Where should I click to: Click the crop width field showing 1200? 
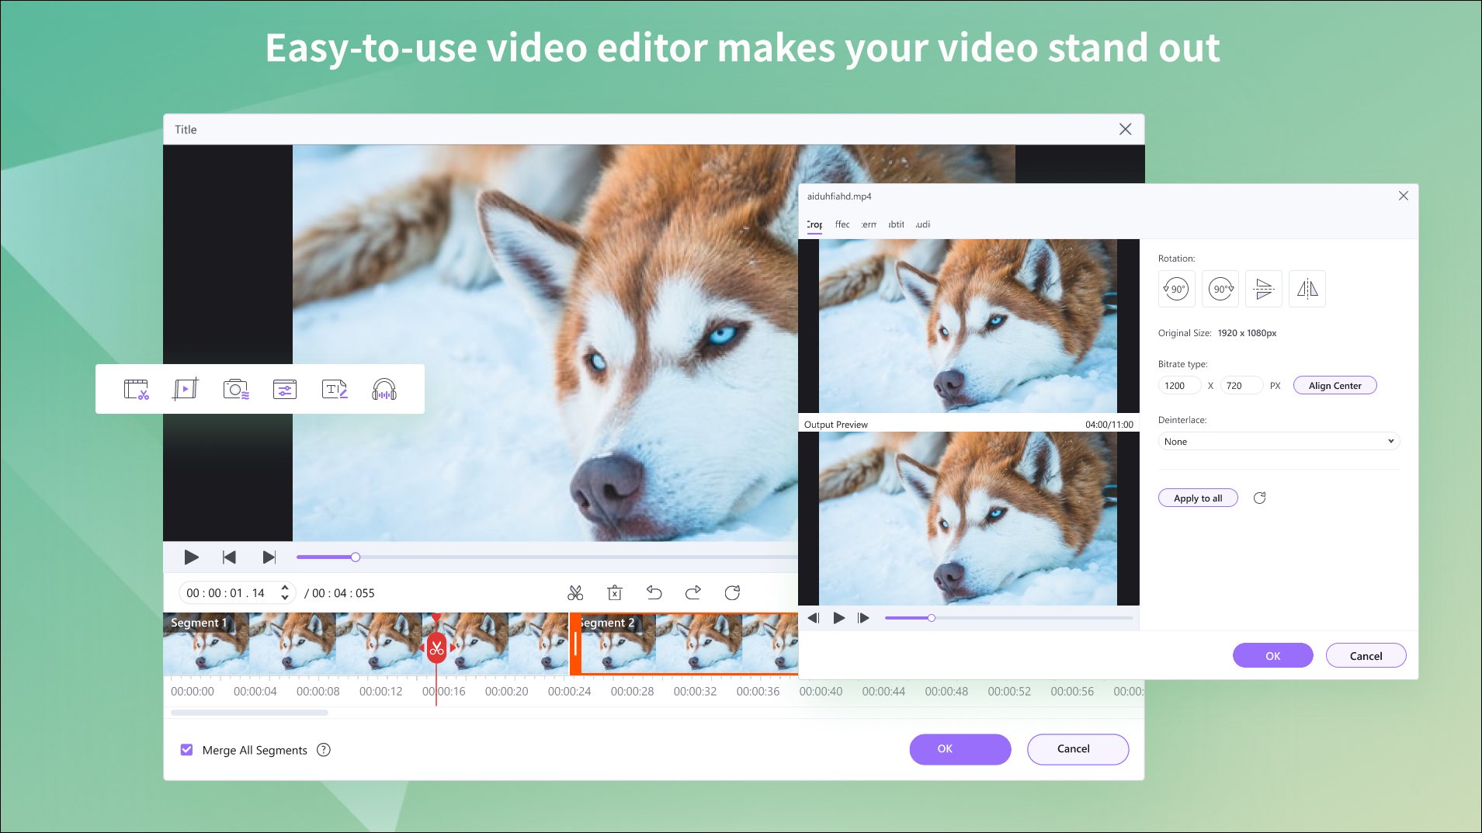(1178, 386)
